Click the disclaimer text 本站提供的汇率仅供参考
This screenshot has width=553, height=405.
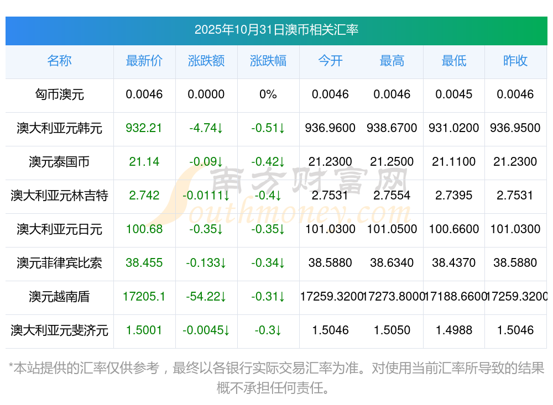pyautogui.click(x=86, y=369)
